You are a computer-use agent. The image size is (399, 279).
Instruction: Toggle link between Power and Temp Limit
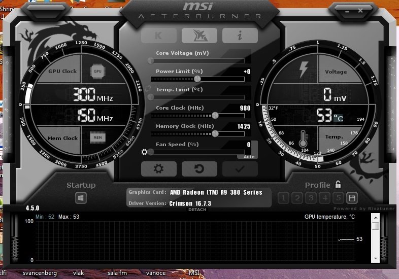coord(148,88)
